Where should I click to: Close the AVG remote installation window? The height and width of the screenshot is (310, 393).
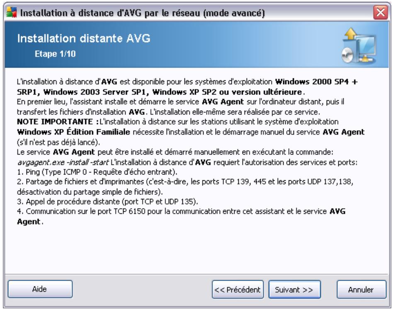pos(380,12)
